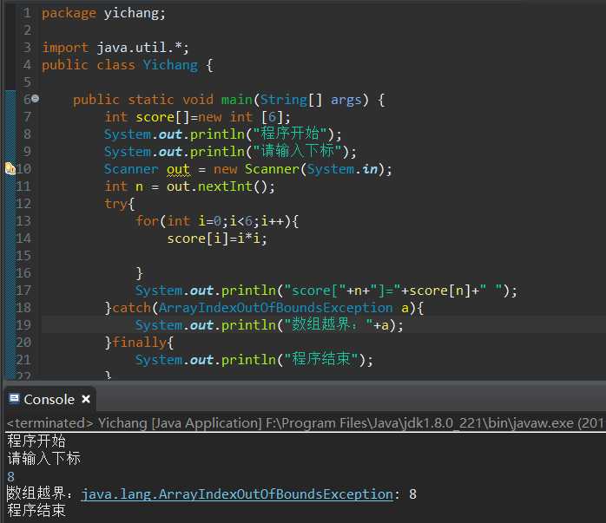Click the 'catch' keyword on line 18
This screenshot has height=523, width=606.
(131, 308)
